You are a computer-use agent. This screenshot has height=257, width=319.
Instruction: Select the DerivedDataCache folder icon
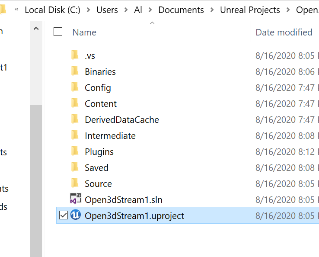pyautogui.click(x=75, y=119)
